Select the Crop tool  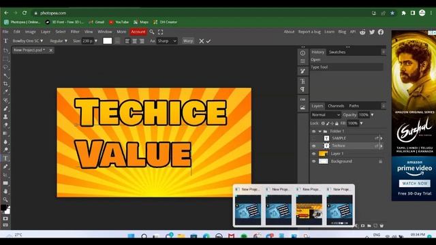[5, 84]
